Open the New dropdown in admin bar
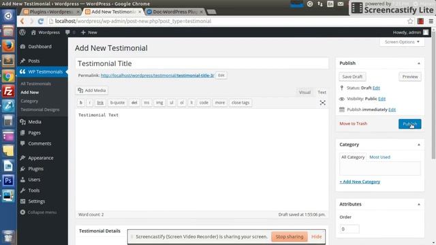 pos(89,32)
